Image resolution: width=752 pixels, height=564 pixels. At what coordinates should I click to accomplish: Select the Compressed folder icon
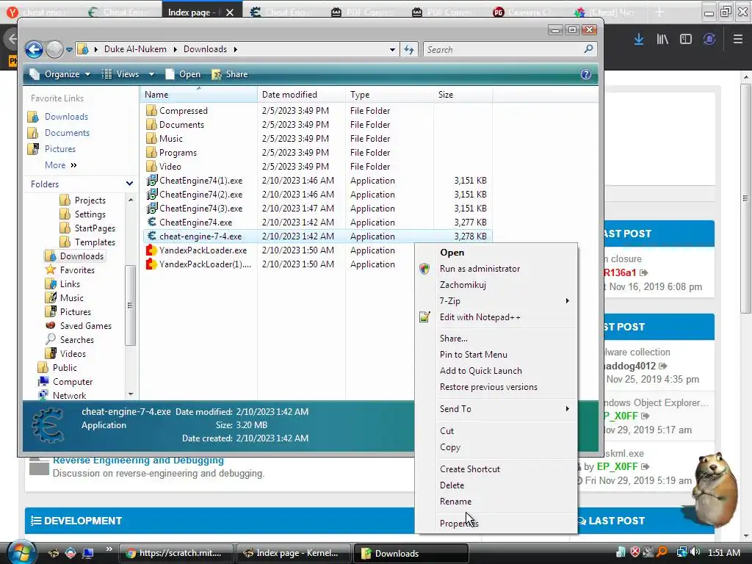coord(151,110)
